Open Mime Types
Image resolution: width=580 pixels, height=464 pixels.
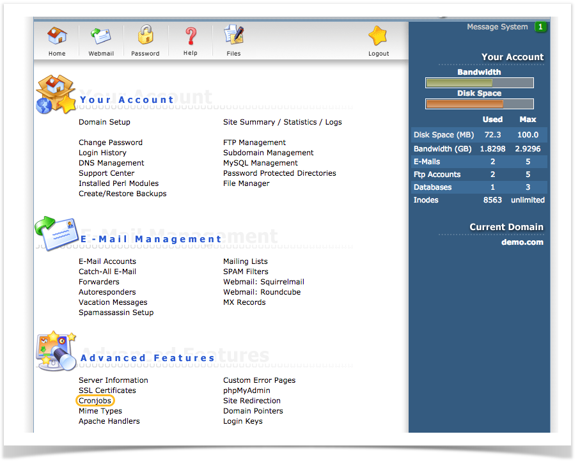tap(100, 411)
